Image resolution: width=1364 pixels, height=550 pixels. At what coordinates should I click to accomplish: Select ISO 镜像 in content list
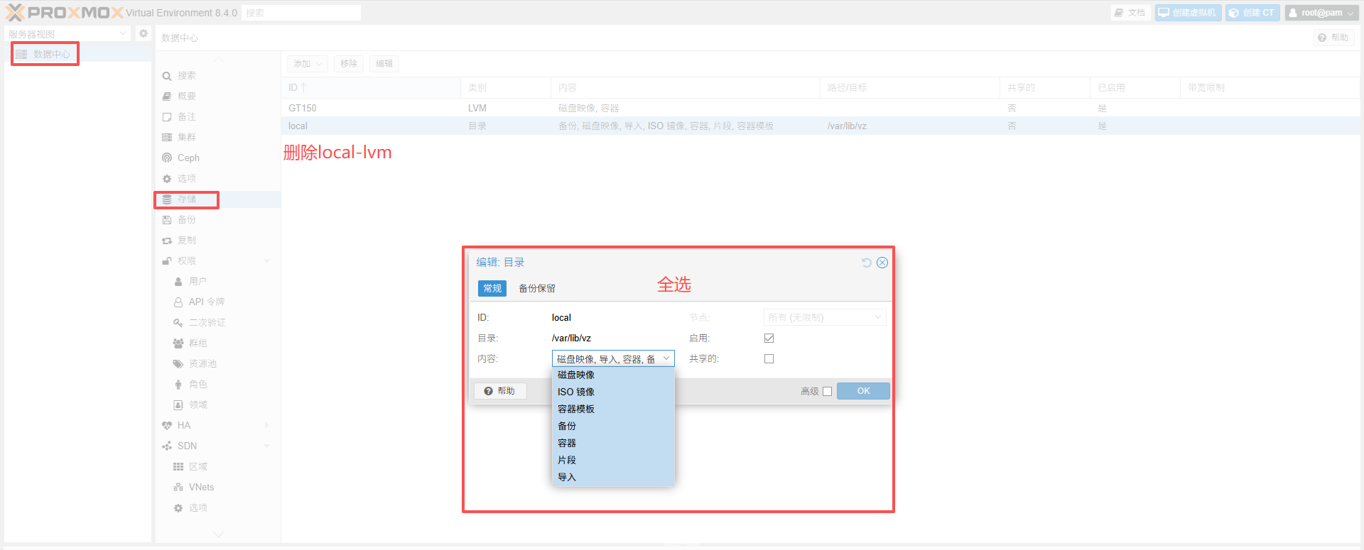coord(576,392)
